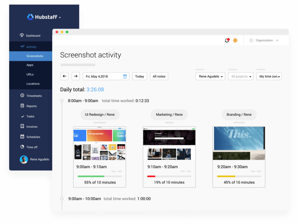Click the Invoices dollar icon
The image size is (298, 224).
click(x=22, y=126)
